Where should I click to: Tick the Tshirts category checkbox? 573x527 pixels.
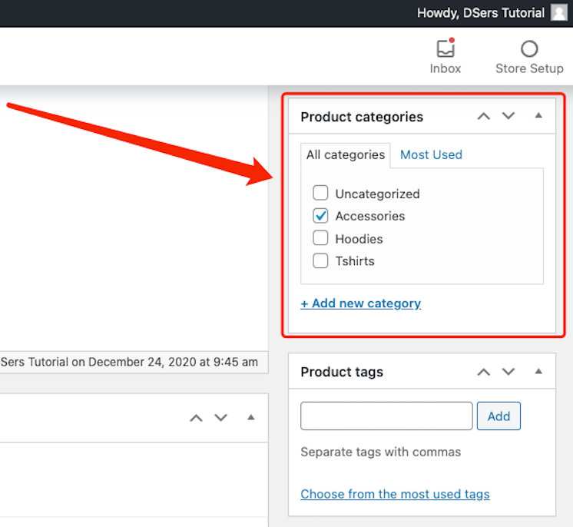(x=320, y=260)
